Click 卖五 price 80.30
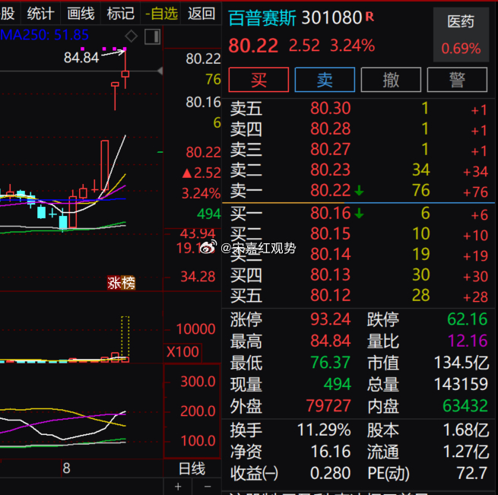The image size is (498, 495). pos(330,108)
